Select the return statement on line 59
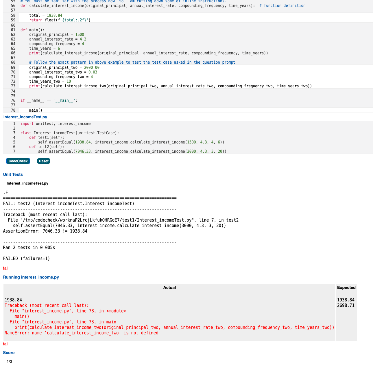The width and height of the screenshot is (373, 372). click(58, 20)
